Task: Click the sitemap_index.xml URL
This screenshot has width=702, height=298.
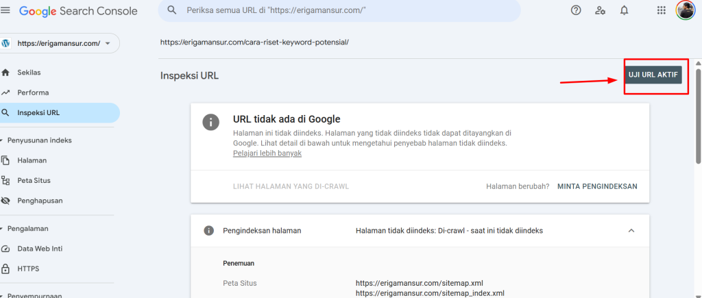Action: (430, 293)
